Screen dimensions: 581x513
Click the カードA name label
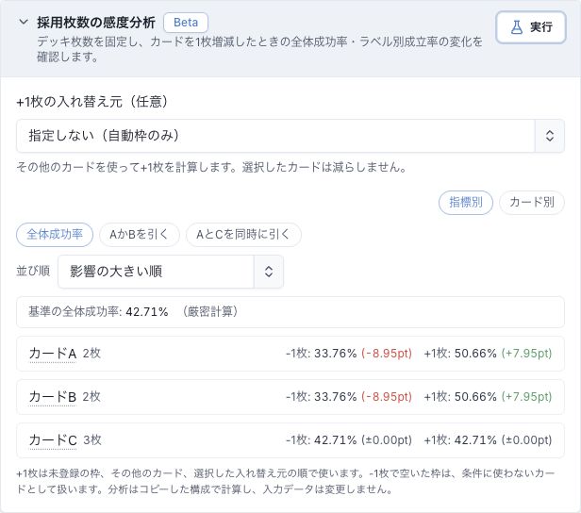point(53,354)
